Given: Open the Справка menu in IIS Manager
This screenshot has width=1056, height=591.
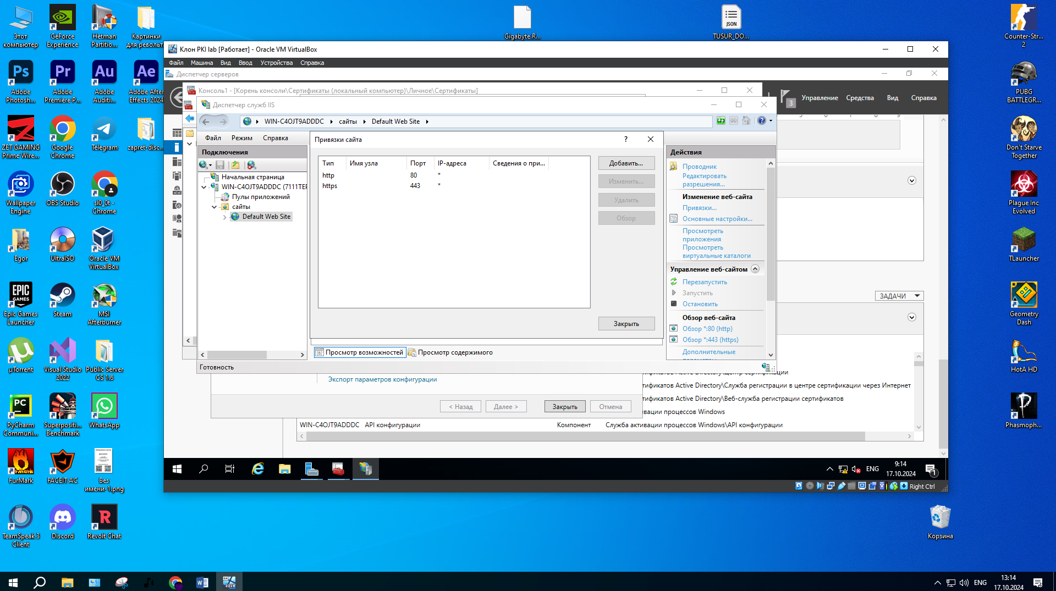Looking at the screenshot, I should pyautogui.click(x=276, y=138).
